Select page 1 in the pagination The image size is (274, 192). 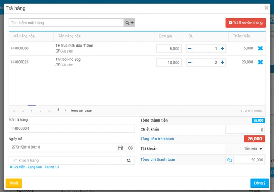pos(32,111)
